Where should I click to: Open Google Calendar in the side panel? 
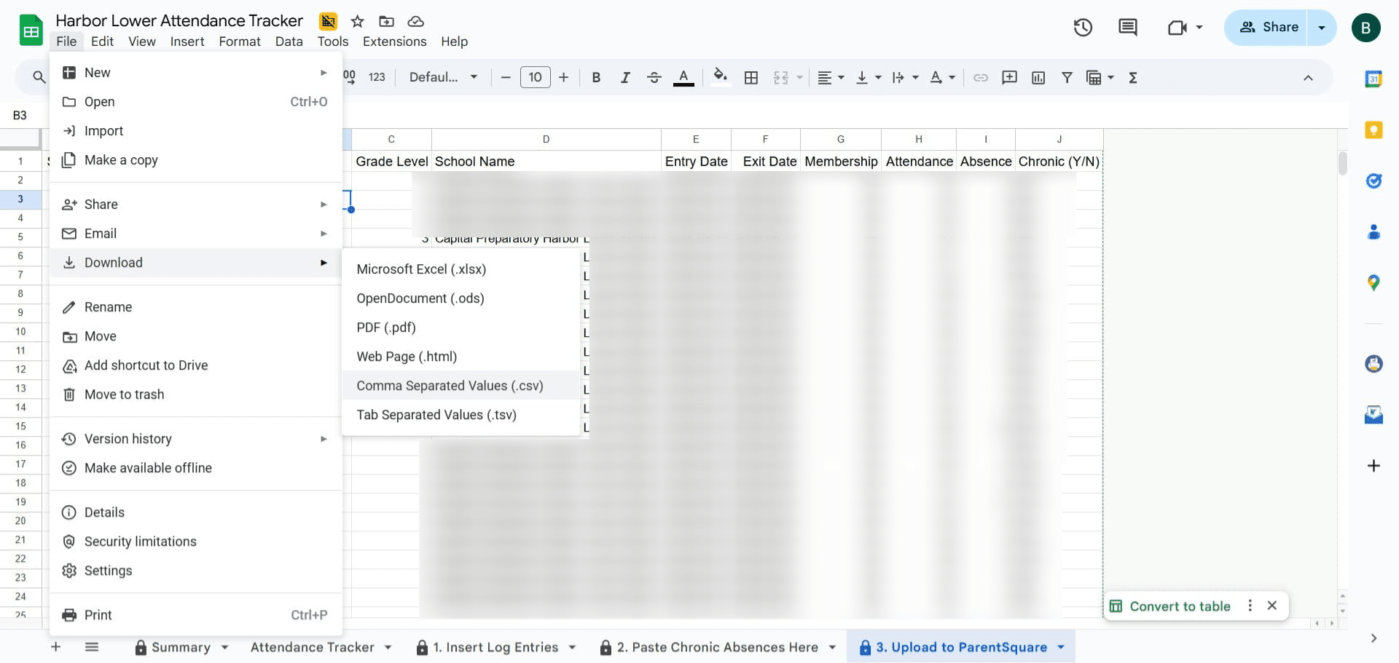coord(1373,79)
